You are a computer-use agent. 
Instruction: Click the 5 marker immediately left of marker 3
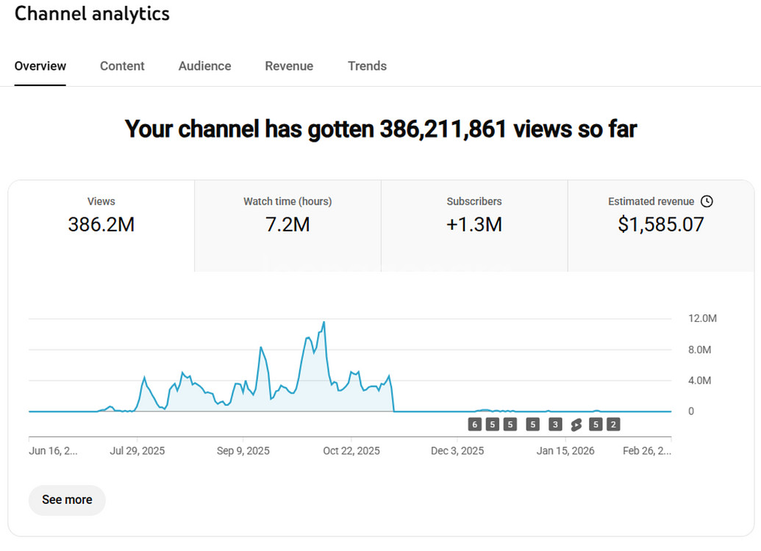[533, 424]
